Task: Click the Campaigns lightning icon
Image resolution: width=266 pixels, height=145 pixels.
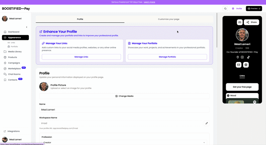Action: click(5, 63)
